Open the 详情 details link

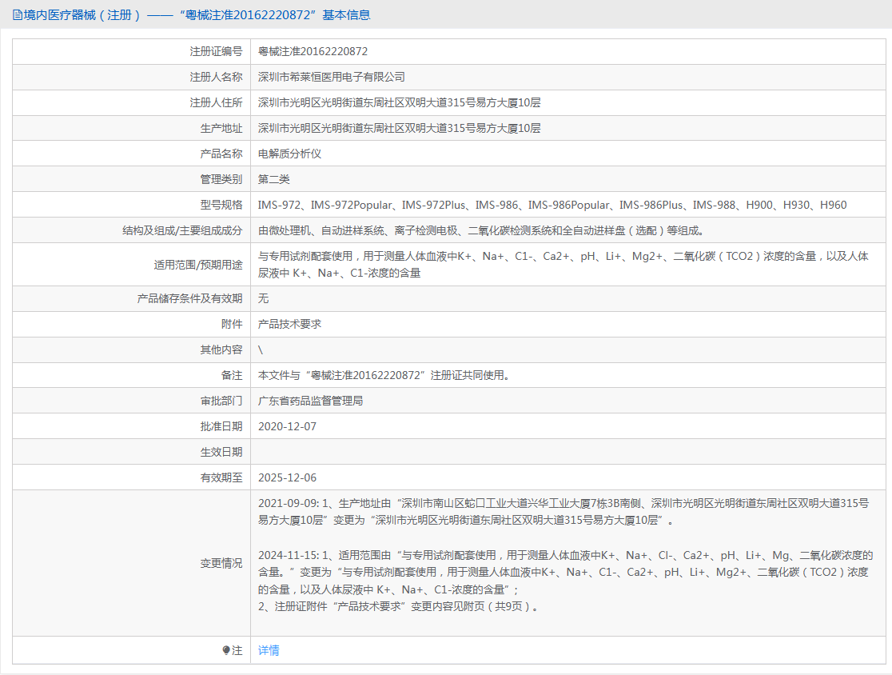pos(269,650)
